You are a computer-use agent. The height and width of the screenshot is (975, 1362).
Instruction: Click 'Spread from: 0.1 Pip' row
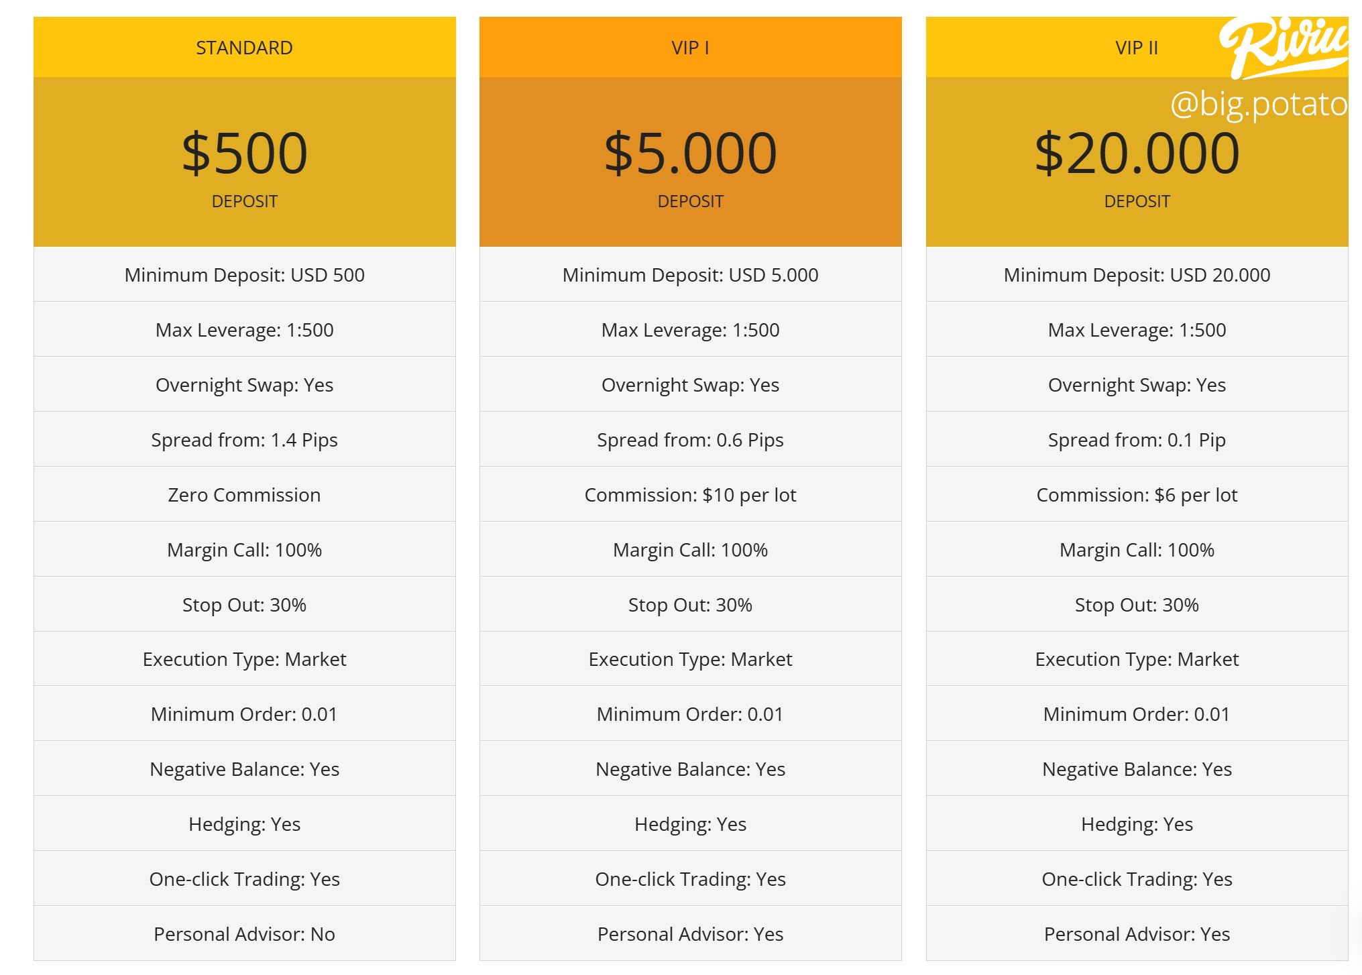click(1136, 440)
